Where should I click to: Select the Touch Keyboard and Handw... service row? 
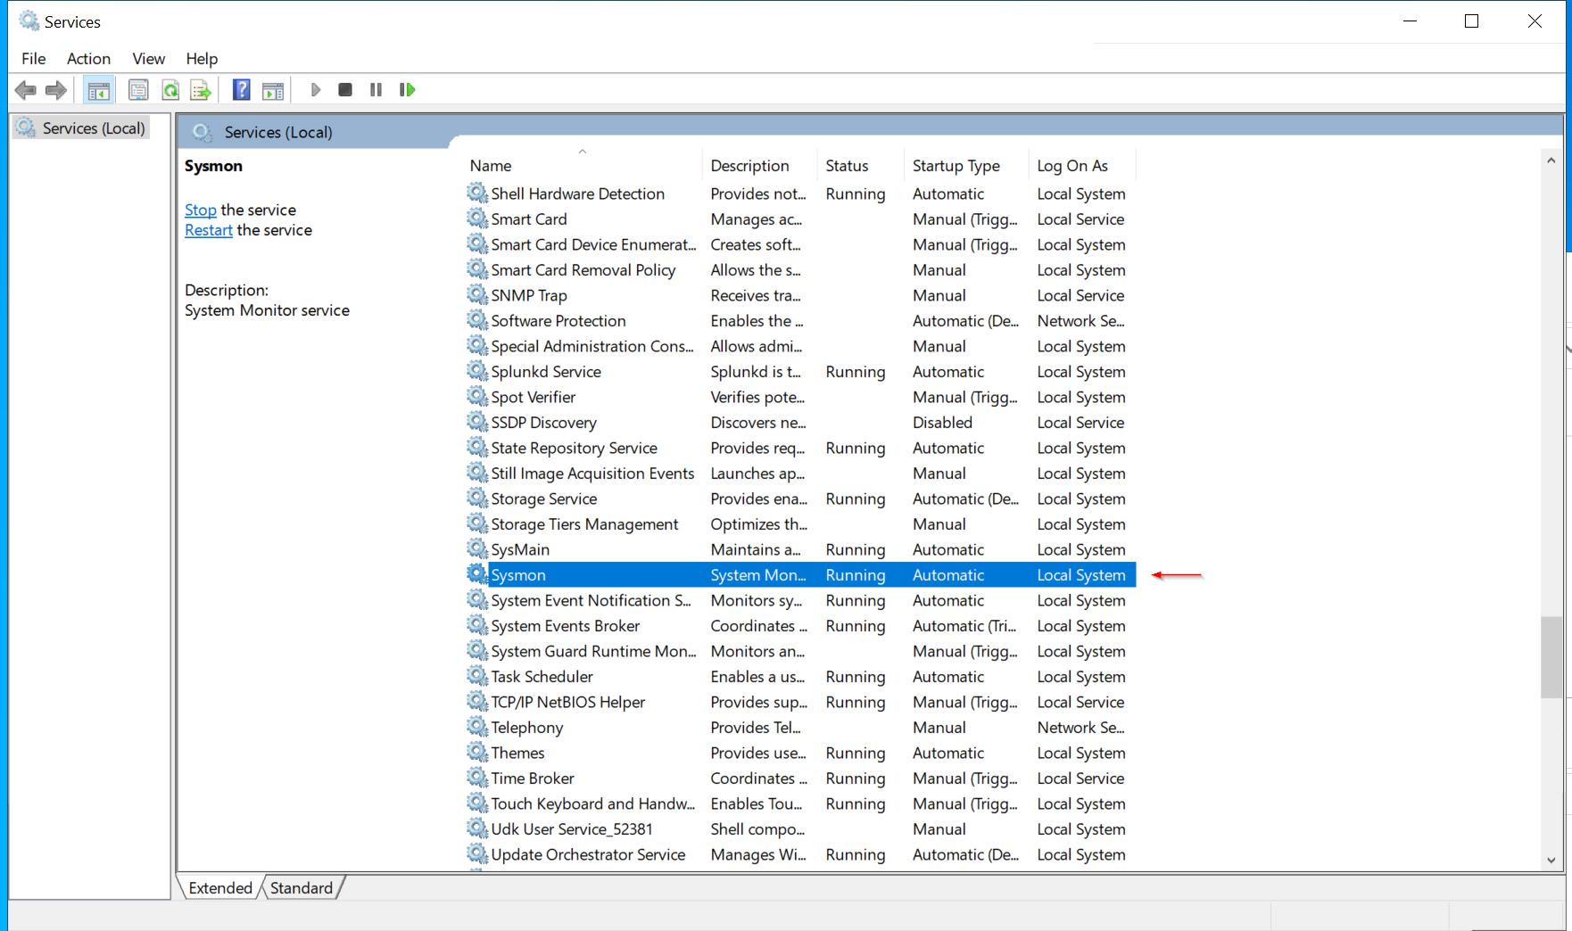click(800, 803)
